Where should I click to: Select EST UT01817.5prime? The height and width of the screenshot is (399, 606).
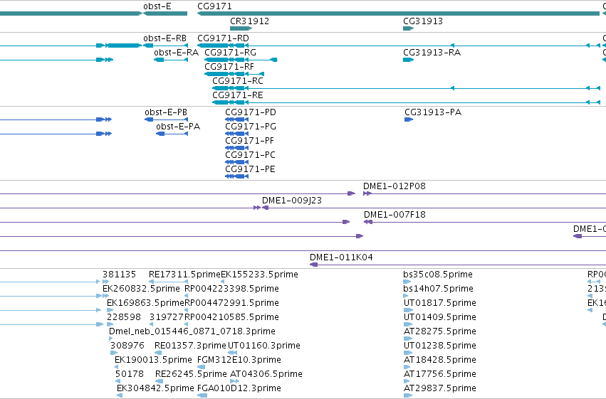click(x=440, y=303)
